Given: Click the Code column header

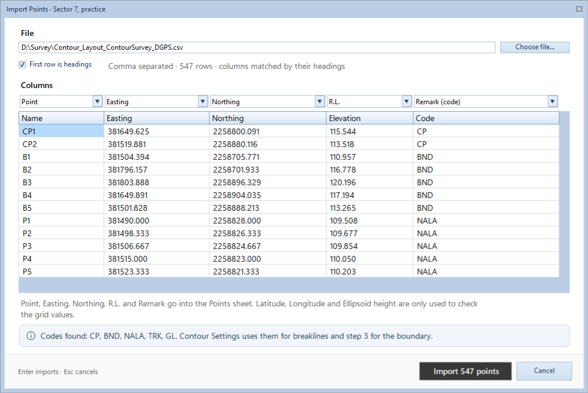Looking at the screenshot, I should [486, 118].
